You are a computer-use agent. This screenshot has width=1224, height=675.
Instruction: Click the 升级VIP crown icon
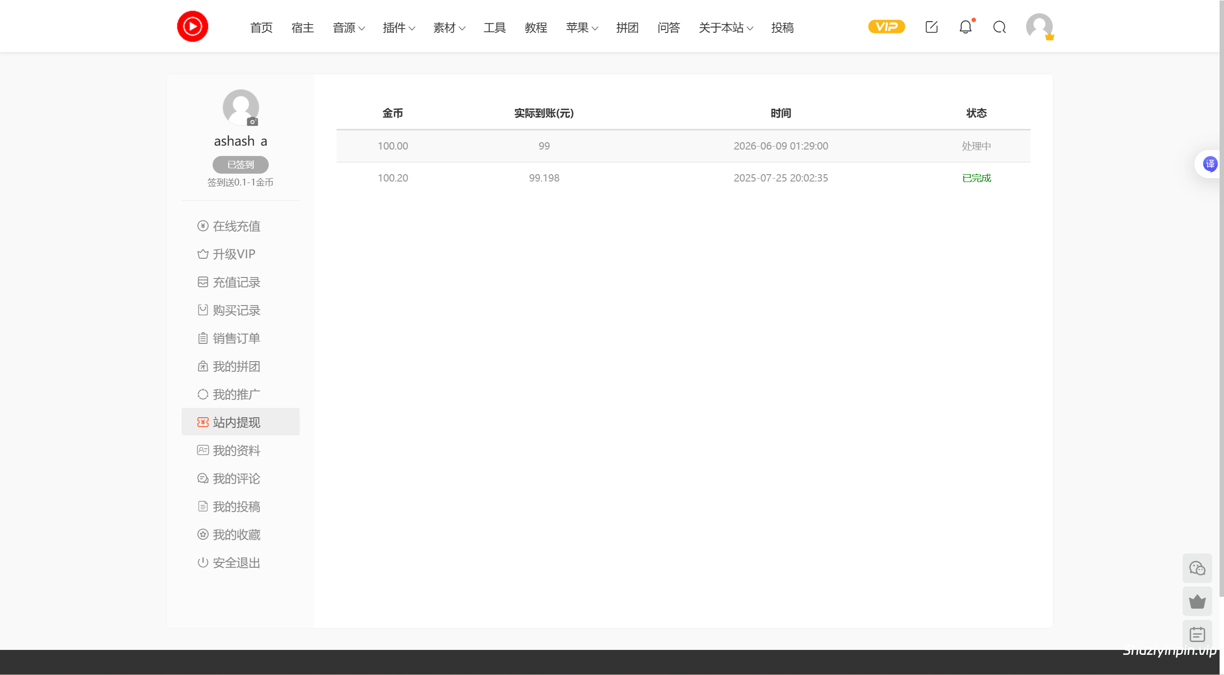203,254
